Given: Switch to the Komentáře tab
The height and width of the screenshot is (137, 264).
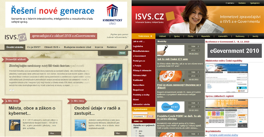Looking at the screenshot, I should [223, 36].
